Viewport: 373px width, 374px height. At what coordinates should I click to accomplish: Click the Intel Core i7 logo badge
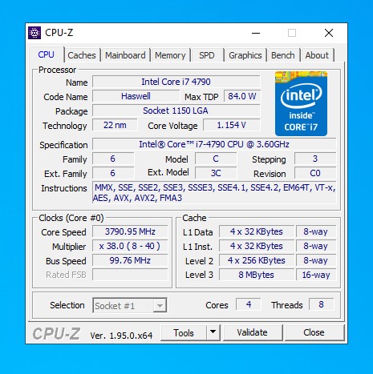pyautogui.click(x=301, y=103)
